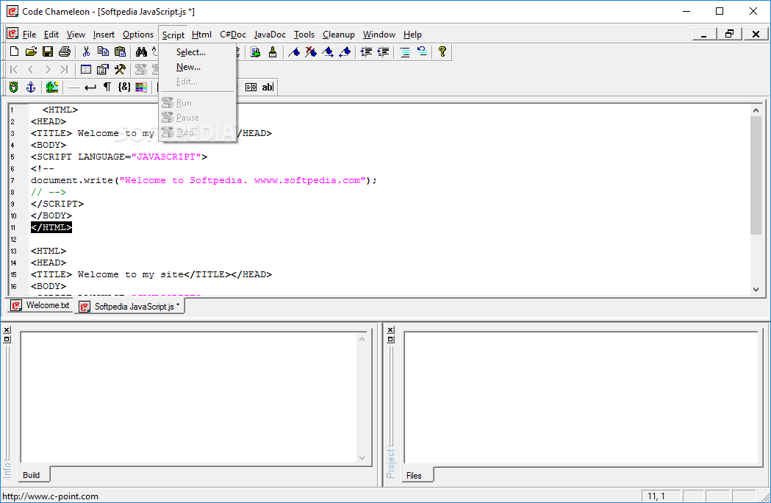Insert an anchor with the blue anchor icon
The height and width of the screenshot is (503, 771).
click(x=30, y=87)
